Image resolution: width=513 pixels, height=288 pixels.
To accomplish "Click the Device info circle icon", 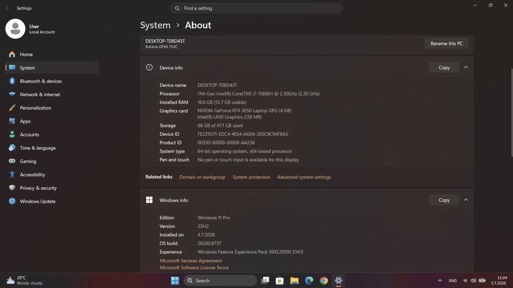I will (x=149, y=67).
